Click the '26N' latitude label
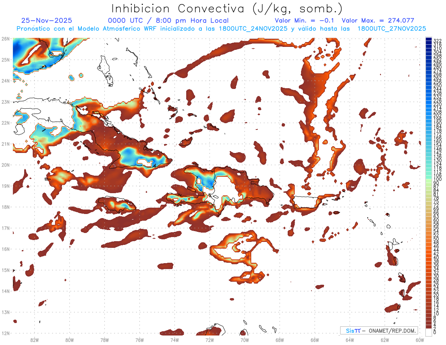Viewport: 446px width, 345px height. (x=5, y=38)
